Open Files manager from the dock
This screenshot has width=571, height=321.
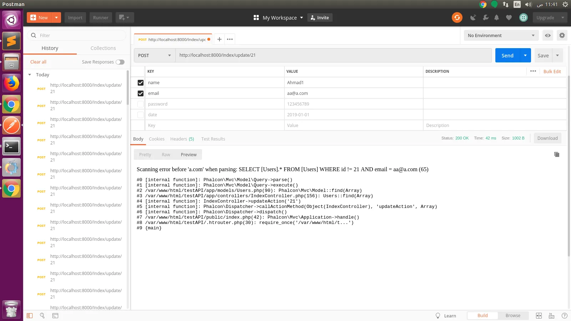11,62
